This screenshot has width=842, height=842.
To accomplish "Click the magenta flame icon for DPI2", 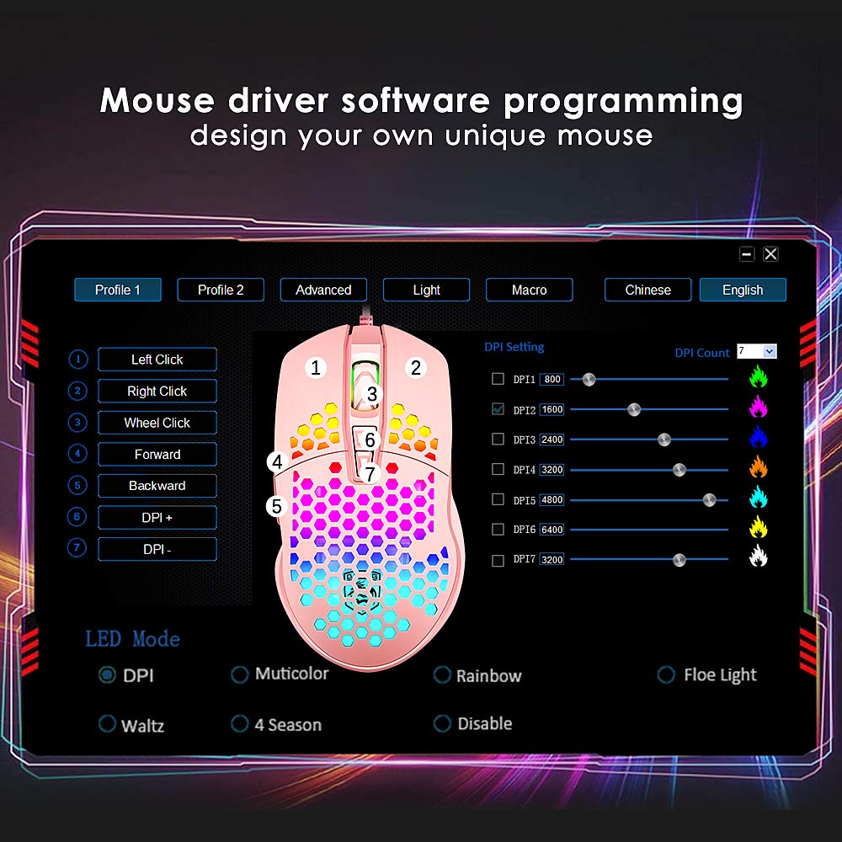I will pyautogui.click(x=759, y=408).
